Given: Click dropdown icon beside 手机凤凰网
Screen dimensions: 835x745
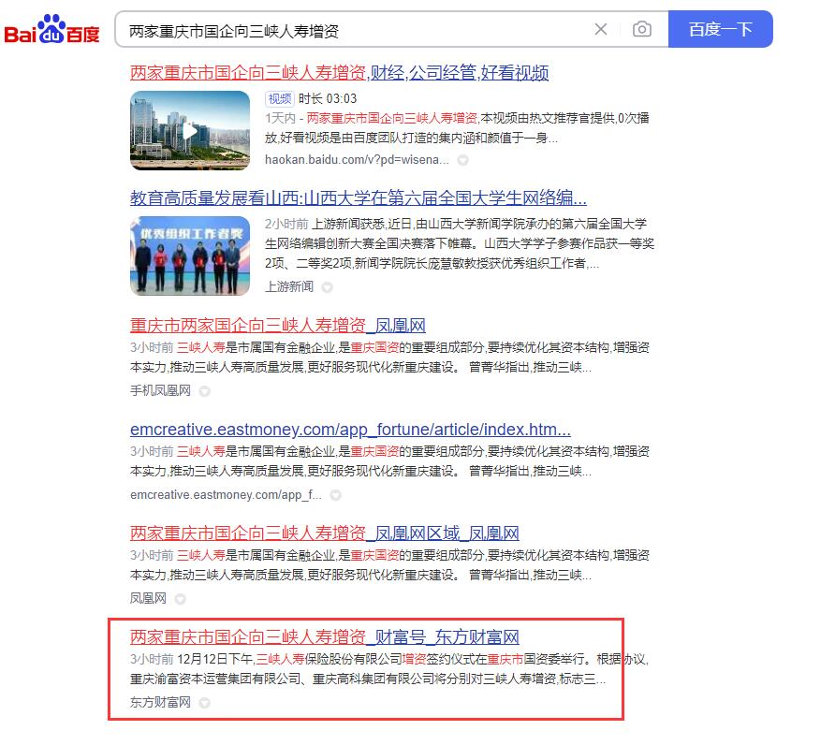Looking at the screenshot, I should (x=204, y=391).
